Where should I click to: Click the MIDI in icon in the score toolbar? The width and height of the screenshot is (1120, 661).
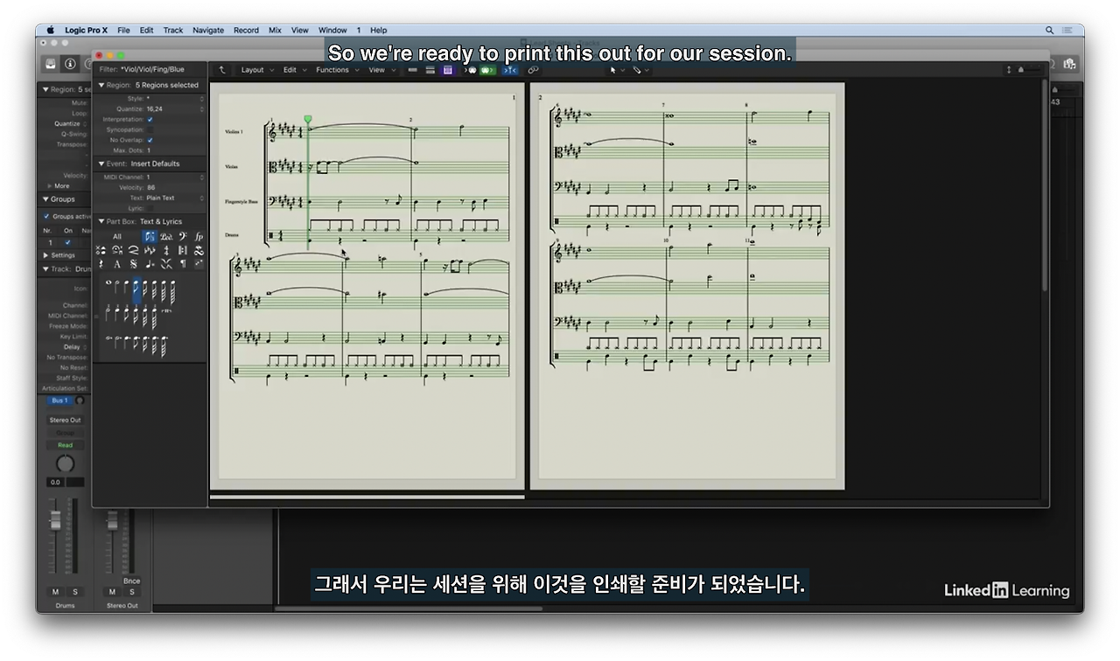tap(470, 70)
